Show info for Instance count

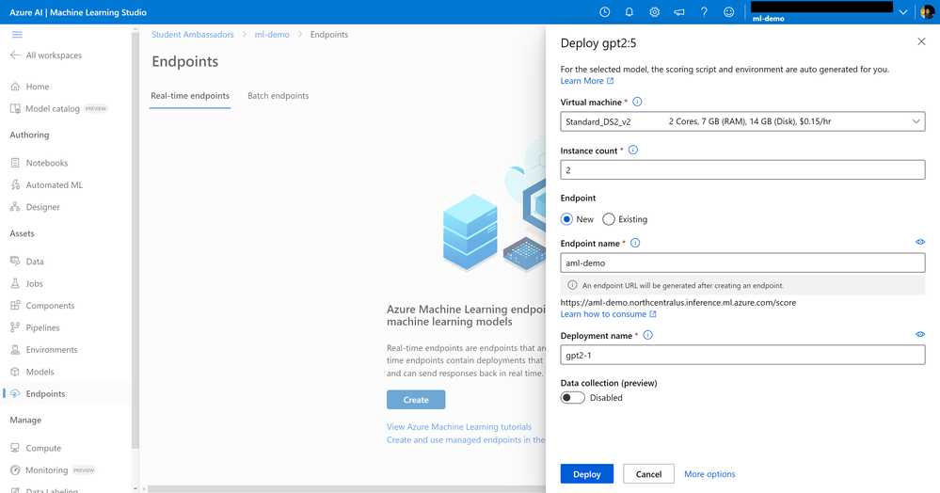pyautogui.click(x=633, y=150)
